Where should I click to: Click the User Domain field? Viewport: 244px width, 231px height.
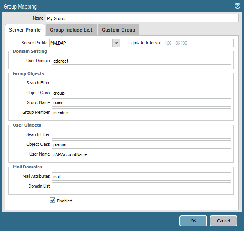[x=141, y=61]
